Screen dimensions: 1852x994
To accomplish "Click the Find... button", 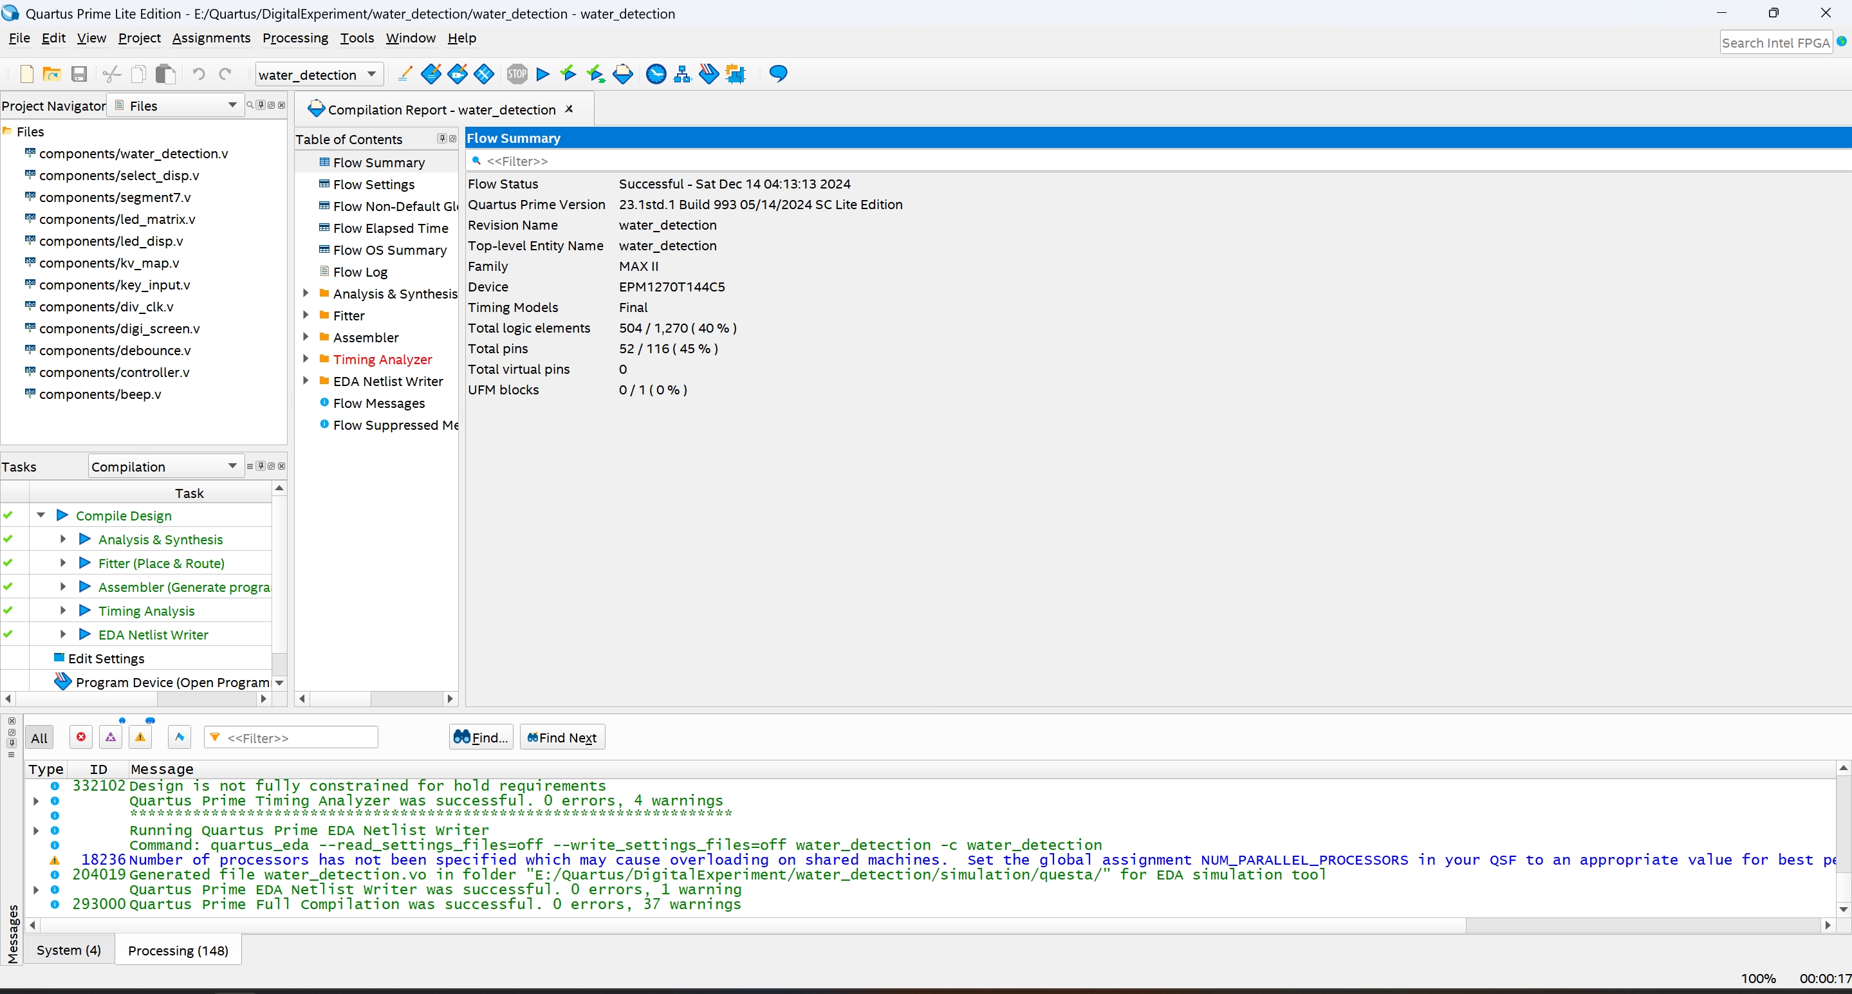I will coord(481,737).
